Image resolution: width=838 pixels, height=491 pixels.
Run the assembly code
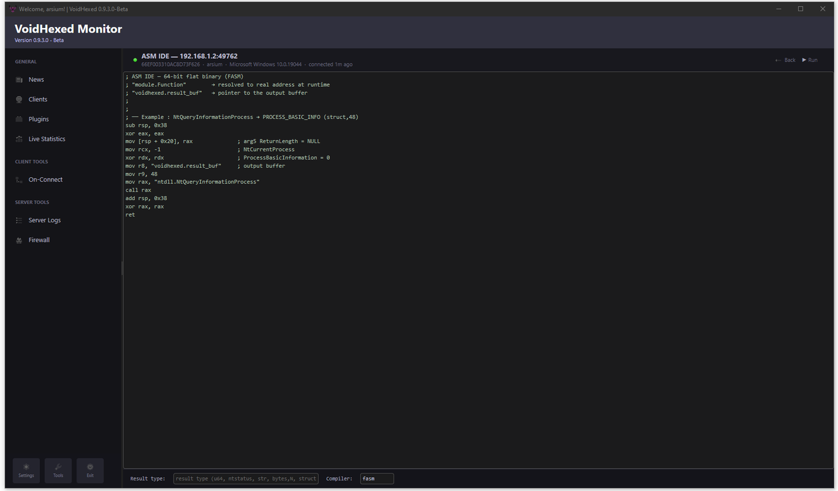(810, 60)
